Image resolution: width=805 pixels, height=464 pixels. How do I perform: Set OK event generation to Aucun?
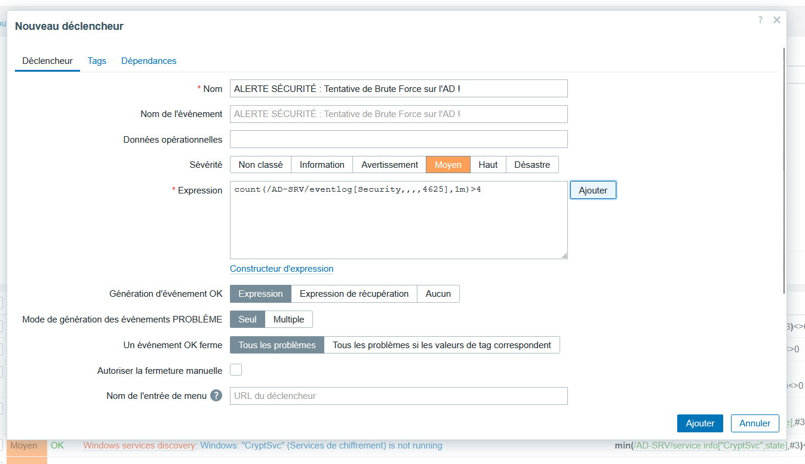438,294
